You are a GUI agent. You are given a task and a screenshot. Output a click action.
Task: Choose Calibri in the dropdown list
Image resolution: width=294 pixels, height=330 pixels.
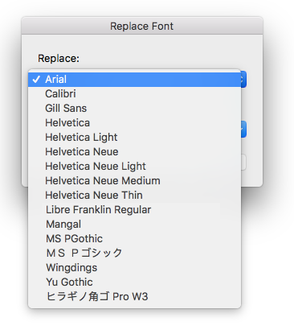[134, 94]
